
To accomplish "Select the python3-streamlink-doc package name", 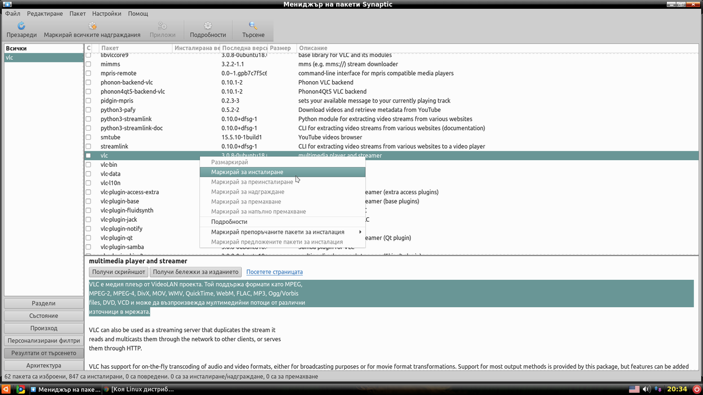I will [131, 128].
